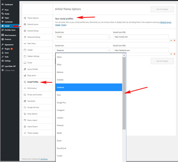Viewport: 178px width, 162px height.
Task: Click the Users icon
Action: pyautogui.click(x=3, y=53)
